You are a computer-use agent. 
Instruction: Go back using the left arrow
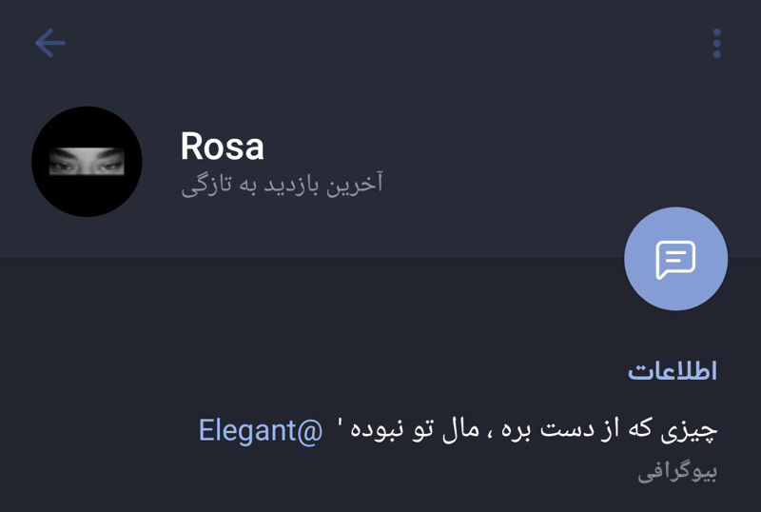coord(49,43)
